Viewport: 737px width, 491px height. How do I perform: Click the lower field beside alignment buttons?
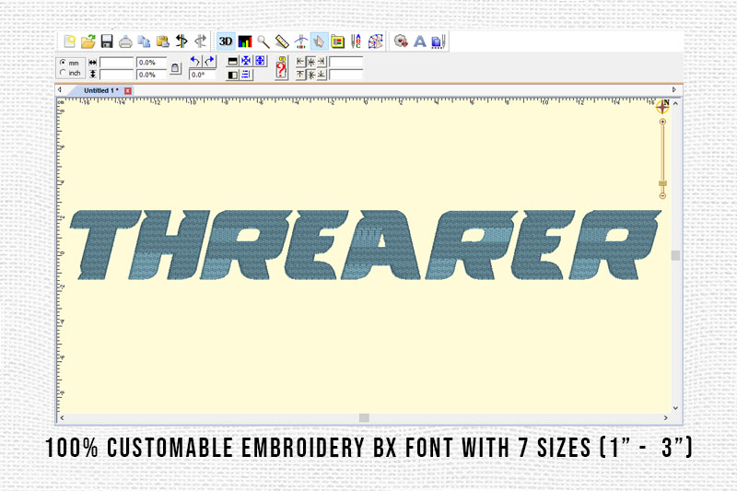click(346, 75)
